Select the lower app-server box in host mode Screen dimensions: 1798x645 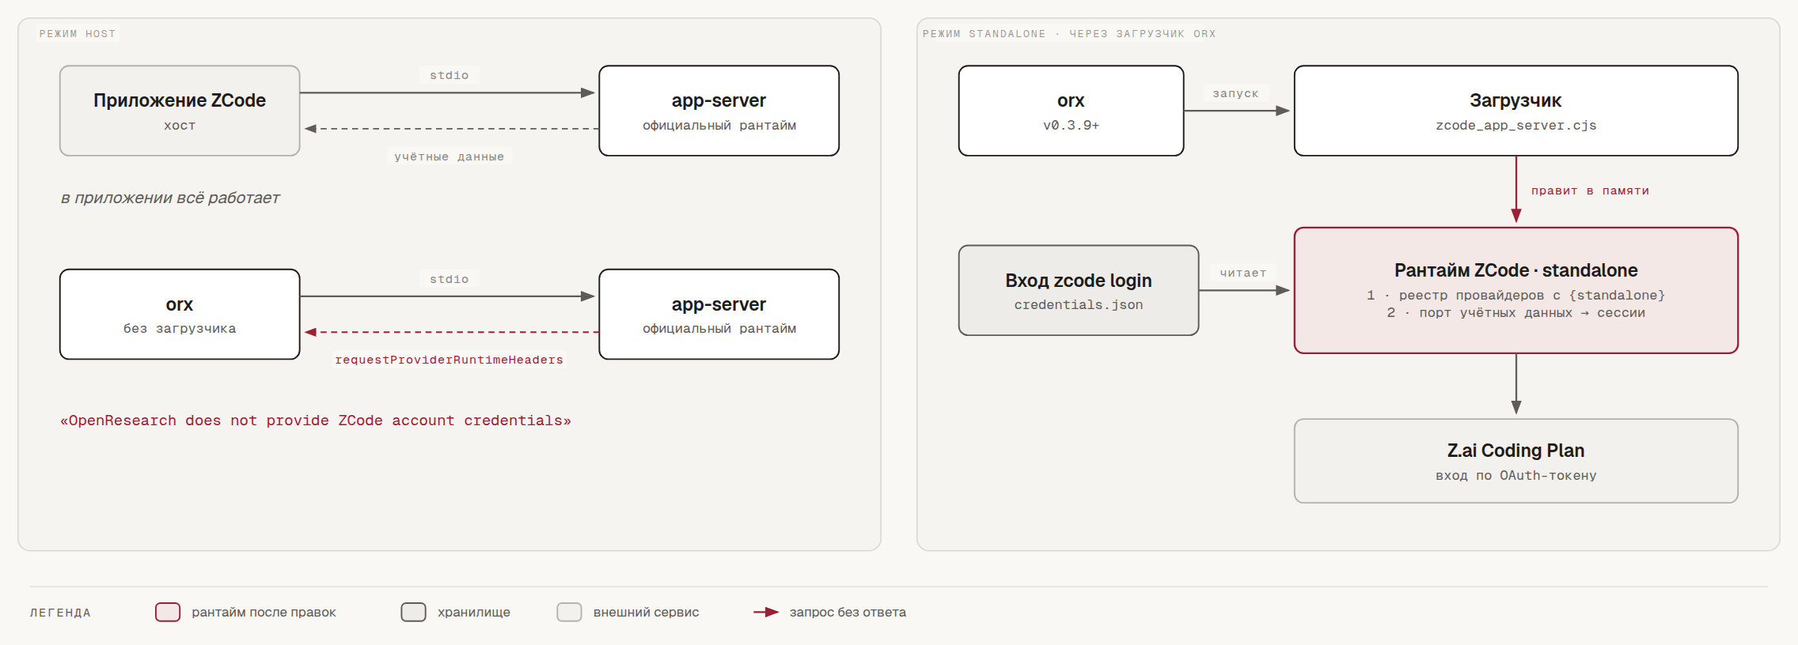point(719,314)
